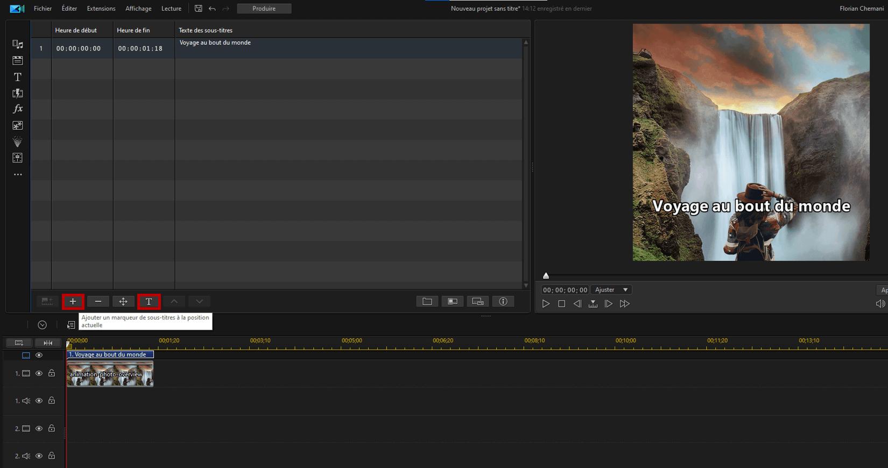Step to previous frame
The height and width of the screenshot is (468, 888).
pyautogui.click(x=577, y=304)
